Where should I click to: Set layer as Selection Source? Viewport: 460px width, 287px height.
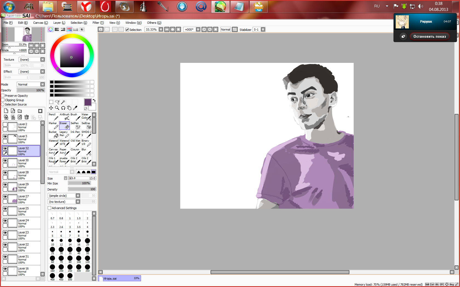click(x=3, y=104)
